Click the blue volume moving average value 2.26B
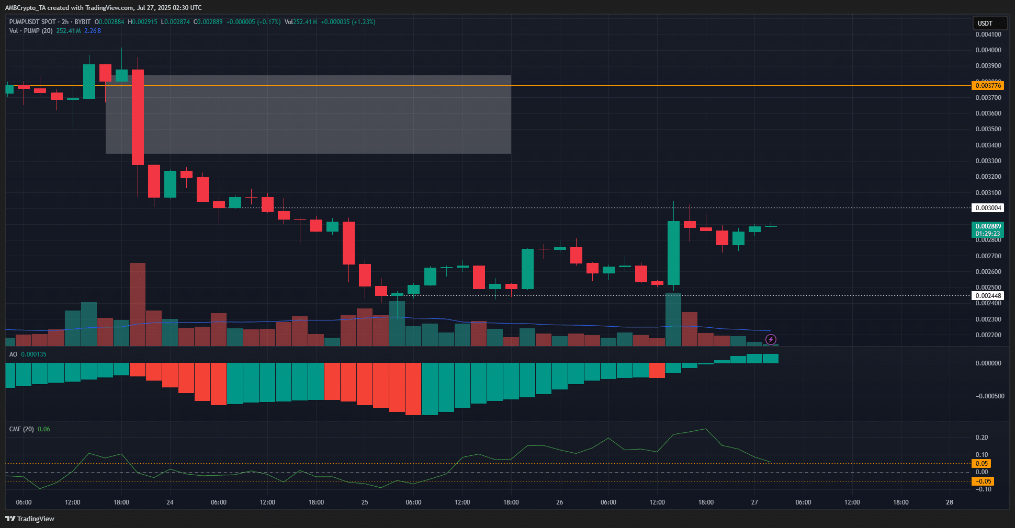1015x528 pixels. tap(93, 31)
